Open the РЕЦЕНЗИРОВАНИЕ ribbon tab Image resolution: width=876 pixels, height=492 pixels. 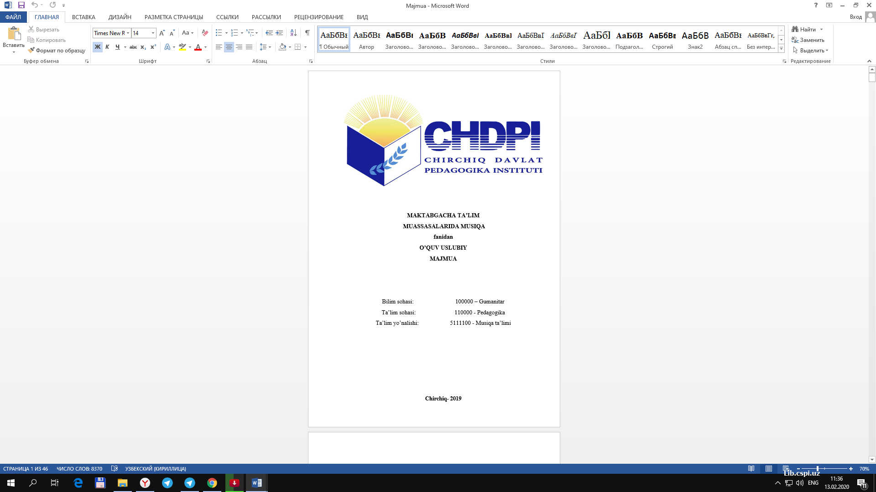(x=318, y=17)
